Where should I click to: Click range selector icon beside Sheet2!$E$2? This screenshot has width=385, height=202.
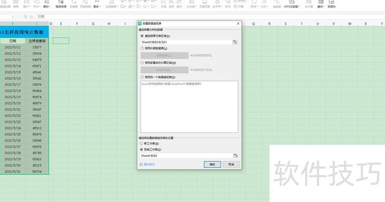[x=235, y=156]
